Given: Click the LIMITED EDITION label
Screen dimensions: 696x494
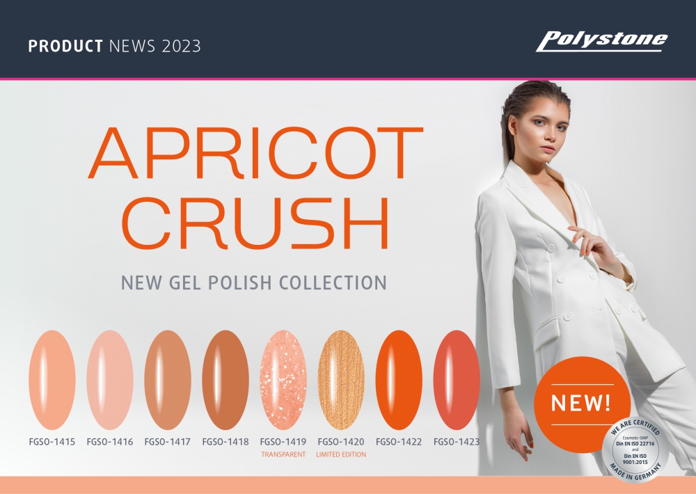Looking at the screenshot, I should click(x=341, y=454).
